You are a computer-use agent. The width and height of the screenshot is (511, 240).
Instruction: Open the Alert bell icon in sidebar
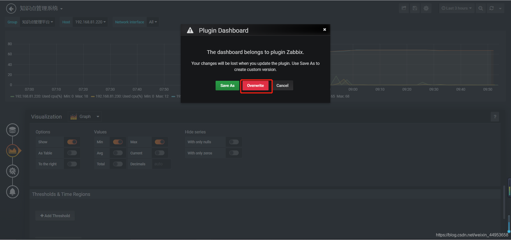(x=13, y=192)
